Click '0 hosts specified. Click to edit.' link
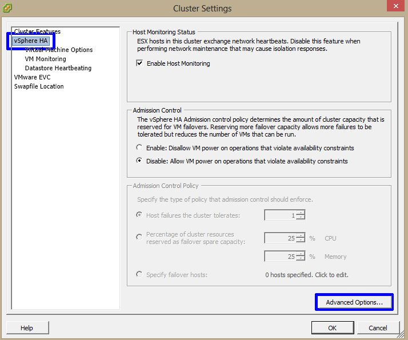 click(307, 275)
